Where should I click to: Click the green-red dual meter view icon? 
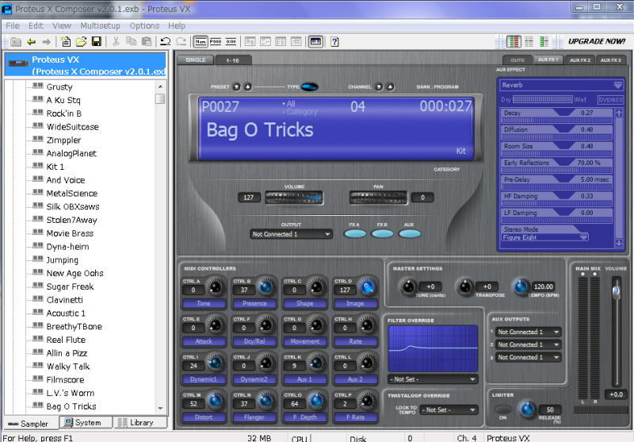(514, 41)
